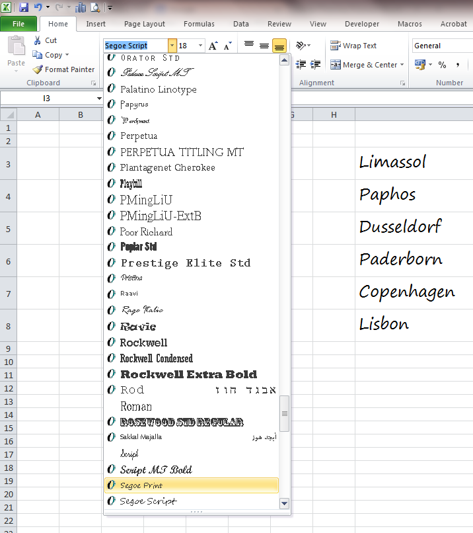Image resolution: width=473 pixels, height=533 pixels.
Task: Click the chart icon in quick access toolbar
Action: tap(81, 7)
